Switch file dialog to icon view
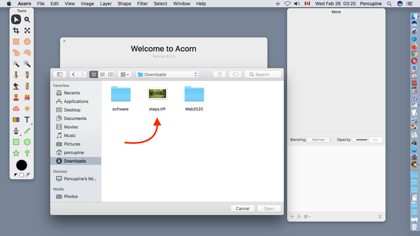 94,74
